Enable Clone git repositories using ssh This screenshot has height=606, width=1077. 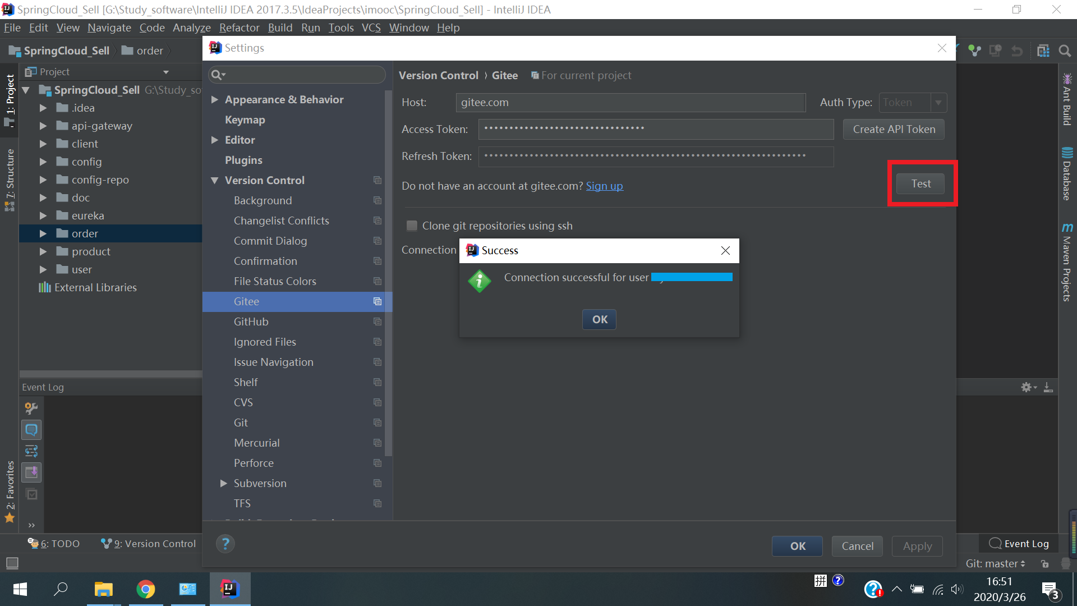pyautogui.click(x=412, y=226)
